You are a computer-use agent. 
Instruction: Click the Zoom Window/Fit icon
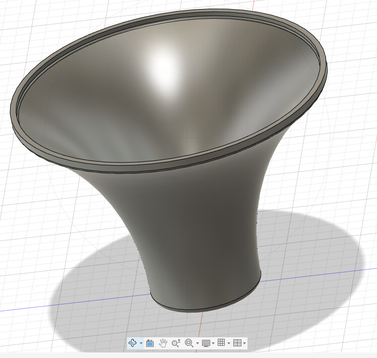(x=189, y=343)
